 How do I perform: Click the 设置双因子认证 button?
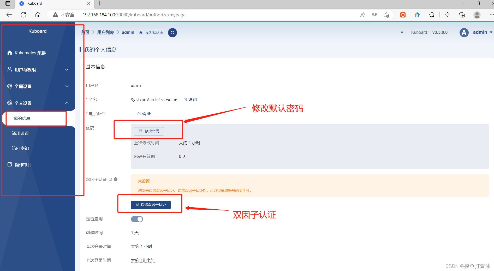(x=151, y=205)
